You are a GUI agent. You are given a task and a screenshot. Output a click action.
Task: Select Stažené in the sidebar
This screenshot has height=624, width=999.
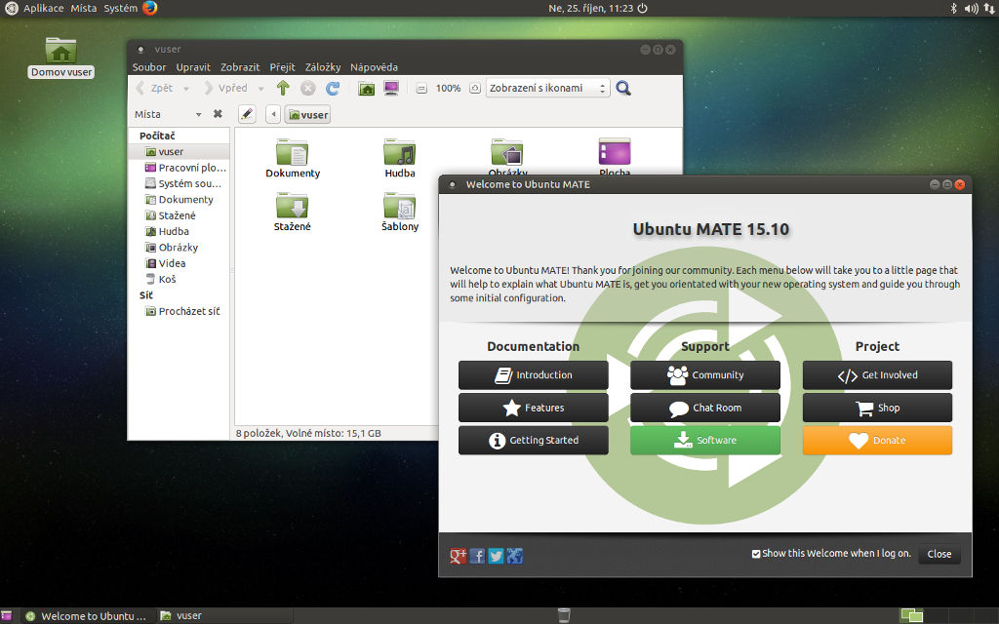tap(177, 215)
